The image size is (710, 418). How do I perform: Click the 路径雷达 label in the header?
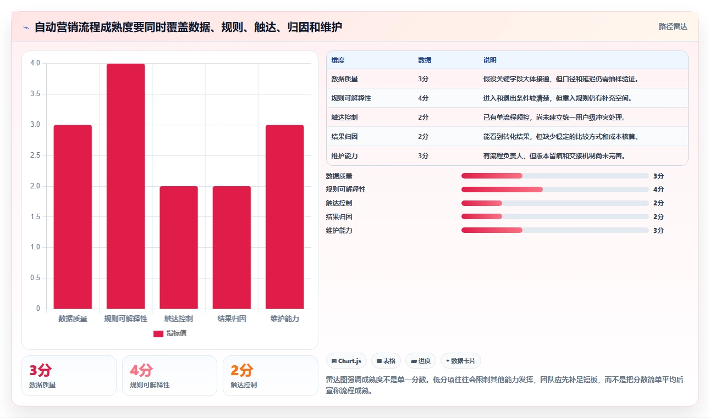[x=673, y=26]
